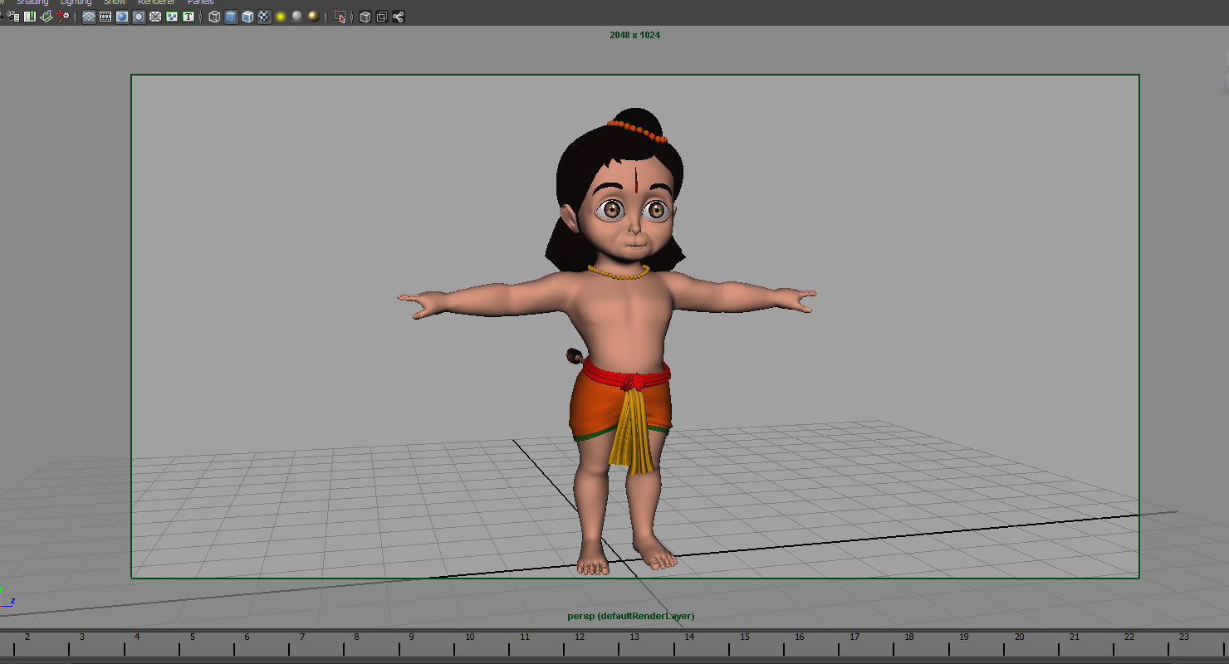Viewport: 1229px width, 664px height.
Task: Enable wireframe on shaded display
Action: coord(247,17)
